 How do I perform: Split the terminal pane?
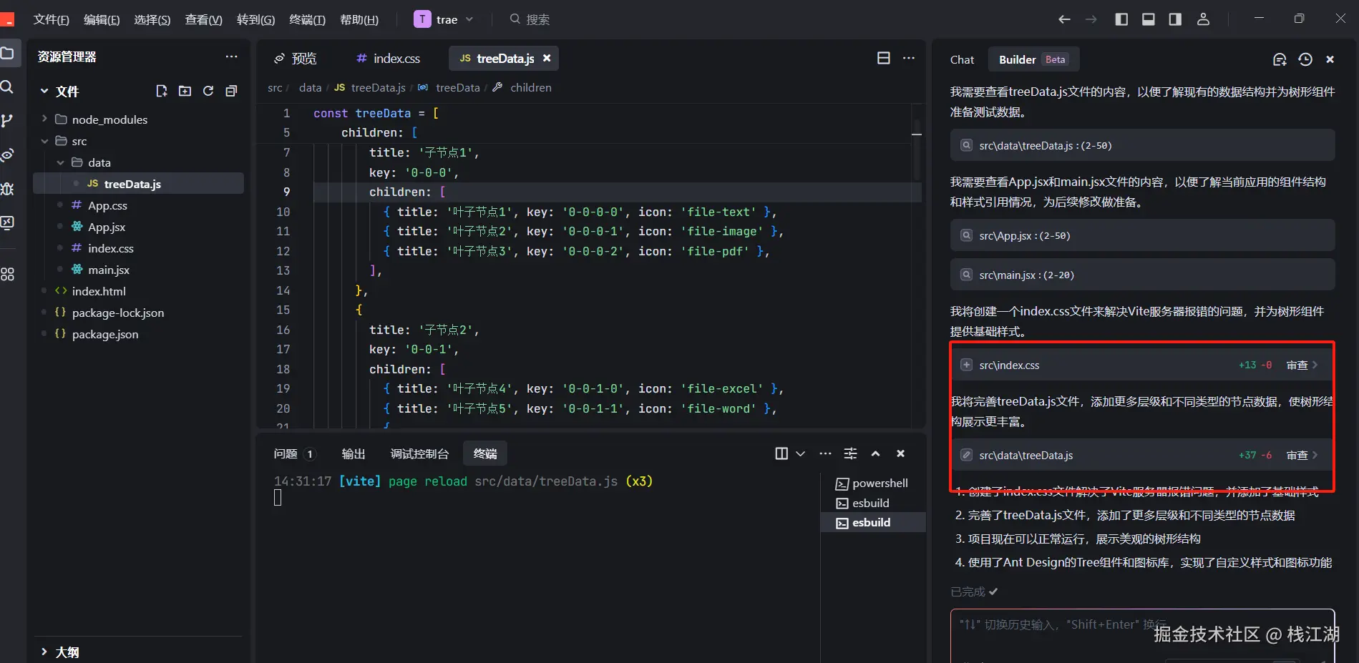781,453
